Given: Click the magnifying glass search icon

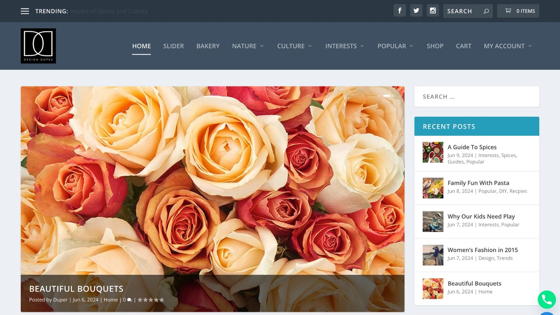Looking at the screenshot, I should [x=486, y=11].
